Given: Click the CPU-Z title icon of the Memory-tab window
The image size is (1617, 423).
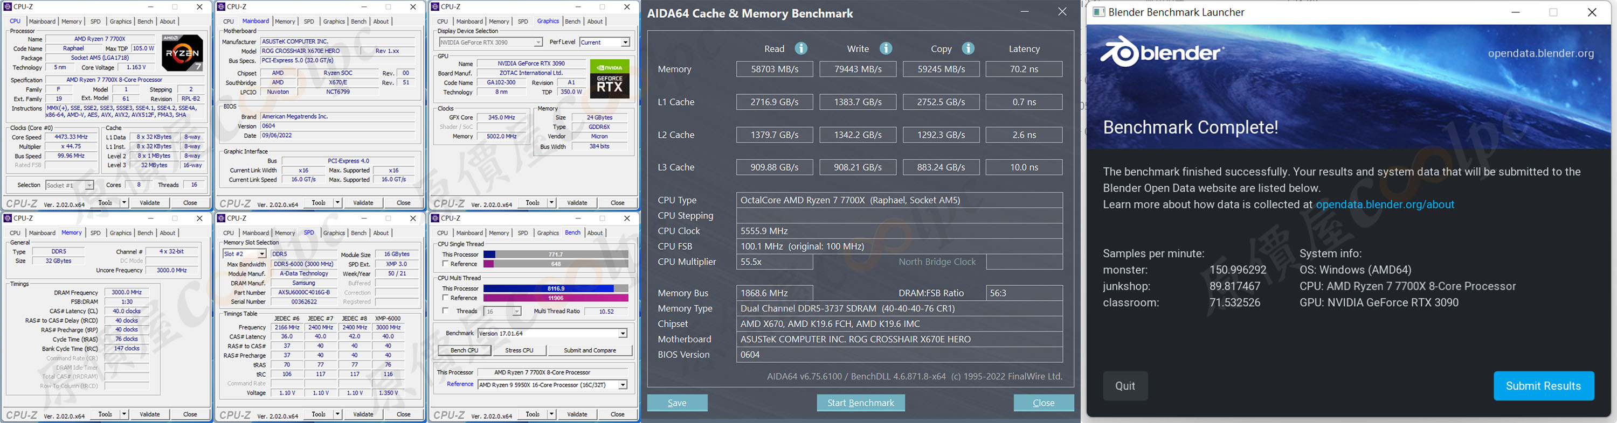Looking at the screenshot, I should coord(8,218).
